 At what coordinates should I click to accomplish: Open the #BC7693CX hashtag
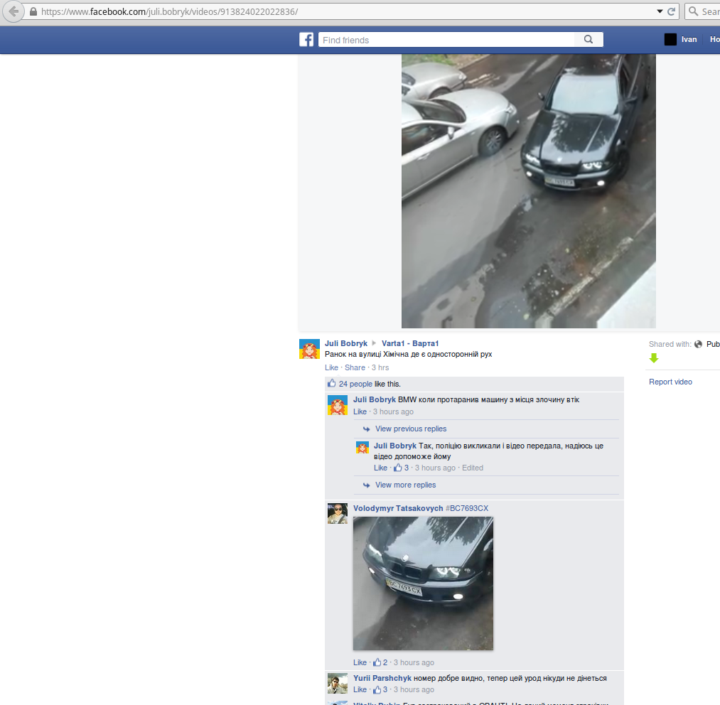[x=467, y=508]
